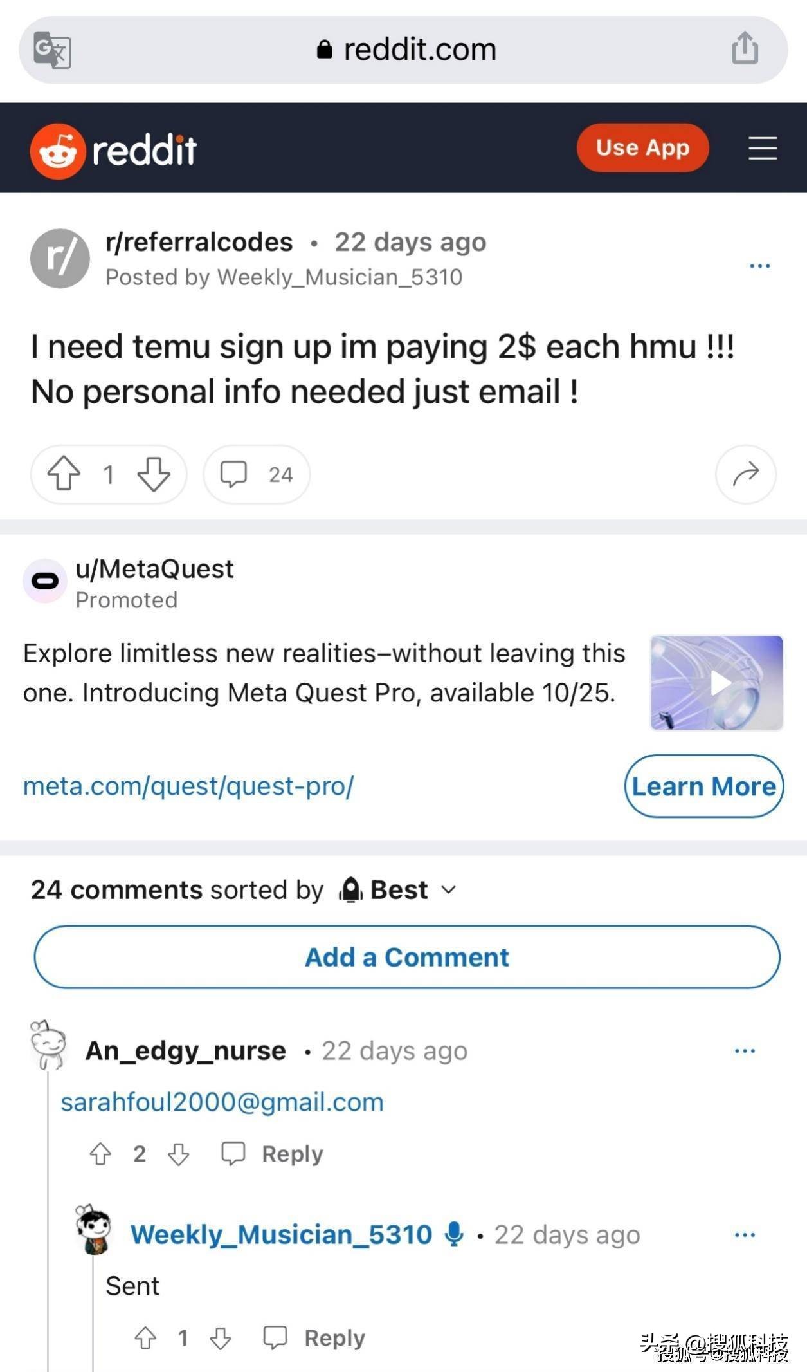Open the Reddit hamburger menu
This screenshot has height=1372, width=807.
click(763, 148)
